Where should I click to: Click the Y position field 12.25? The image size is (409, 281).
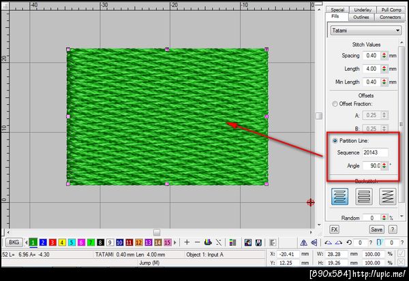(287, 263)
